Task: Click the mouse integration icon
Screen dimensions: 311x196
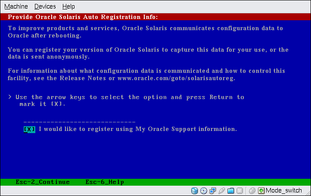Action: 252,191
